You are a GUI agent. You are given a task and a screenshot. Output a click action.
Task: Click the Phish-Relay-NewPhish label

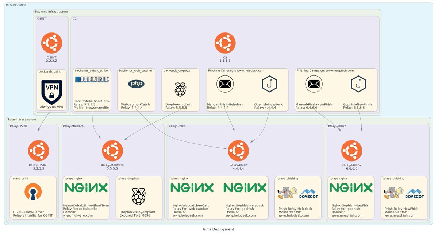[x=401, y=209]
